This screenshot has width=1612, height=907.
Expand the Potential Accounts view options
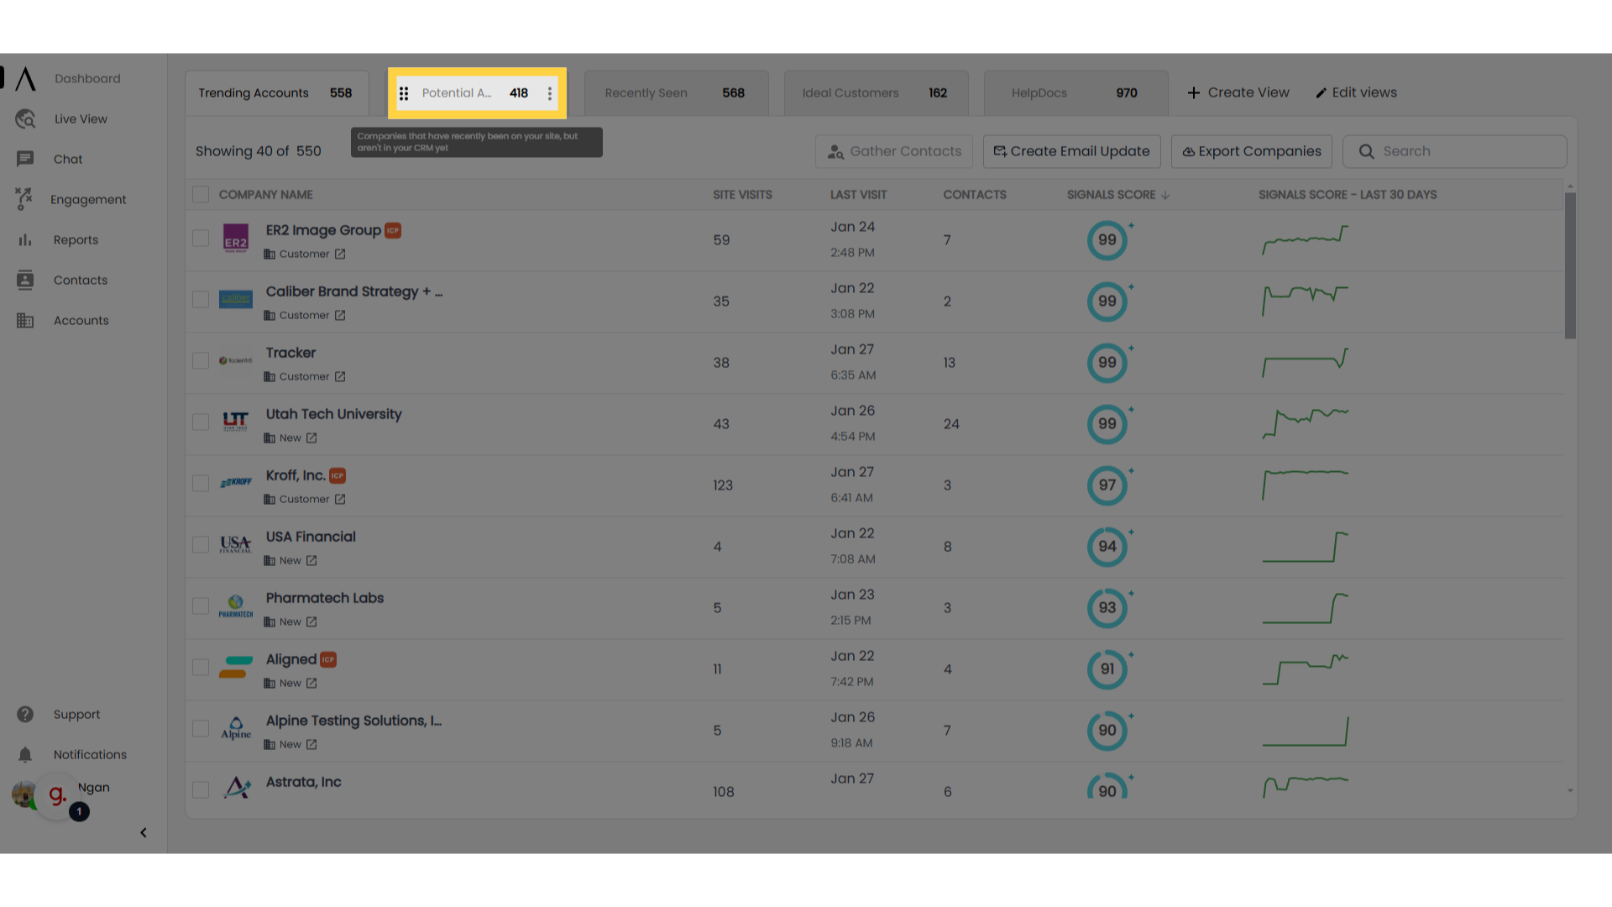coord(549,92)
